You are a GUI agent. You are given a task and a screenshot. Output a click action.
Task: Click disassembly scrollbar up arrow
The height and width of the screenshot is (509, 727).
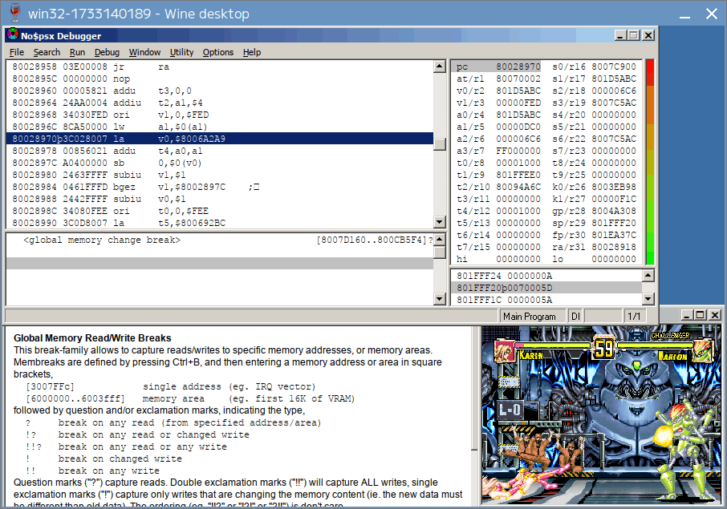tap(440, 67)
